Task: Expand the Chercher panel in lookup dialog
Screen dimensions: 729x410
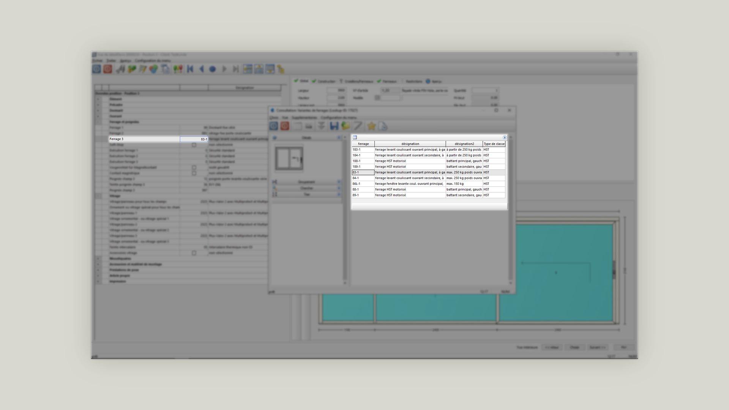Action: (x=306, y=188)
